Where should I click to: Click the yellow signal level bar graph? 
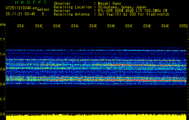96,117
